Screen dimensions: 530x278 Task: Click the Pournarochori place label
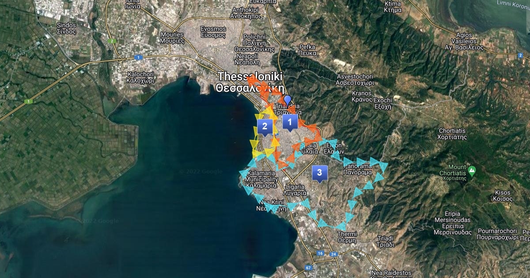pyautogui.click(x=496, y=234)
